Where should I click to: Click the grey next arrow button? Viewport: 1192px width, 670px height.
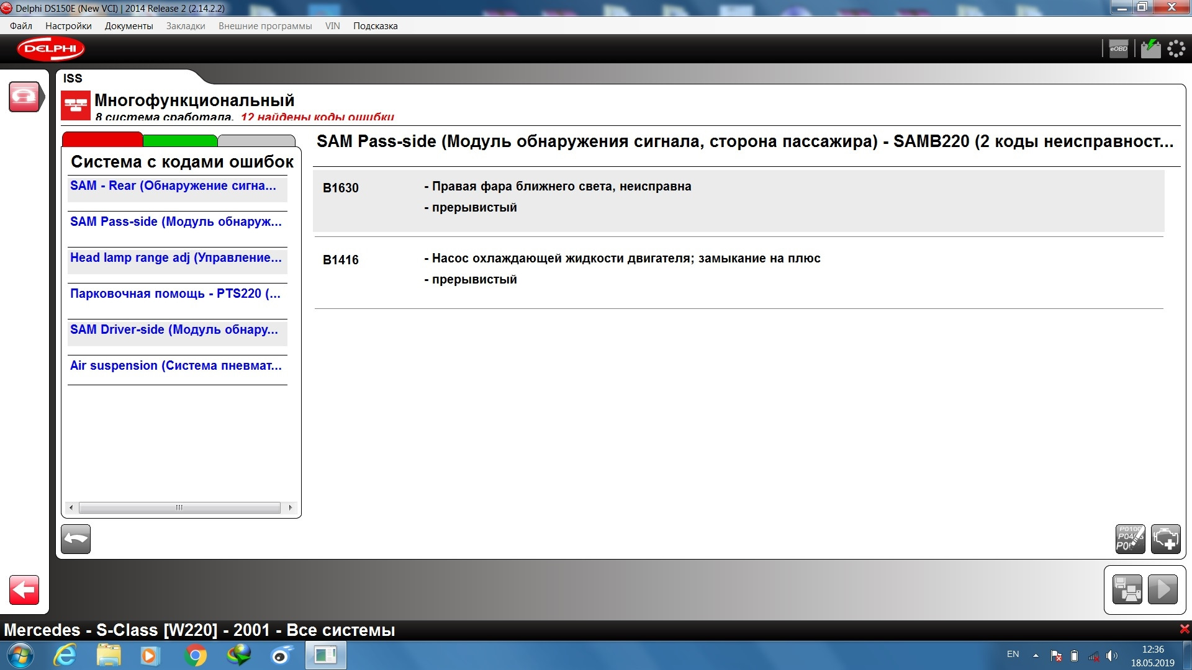pos(1162,589)
